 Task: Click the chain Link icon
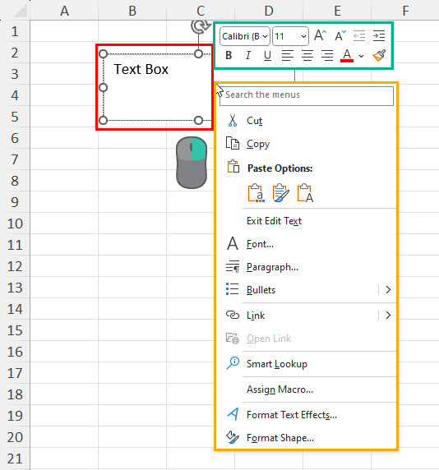coord(233,315)
